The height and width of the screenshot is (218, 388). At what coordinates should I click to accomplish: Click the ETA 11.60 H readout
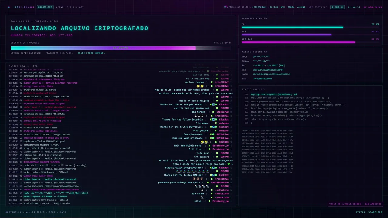(222, 43)
